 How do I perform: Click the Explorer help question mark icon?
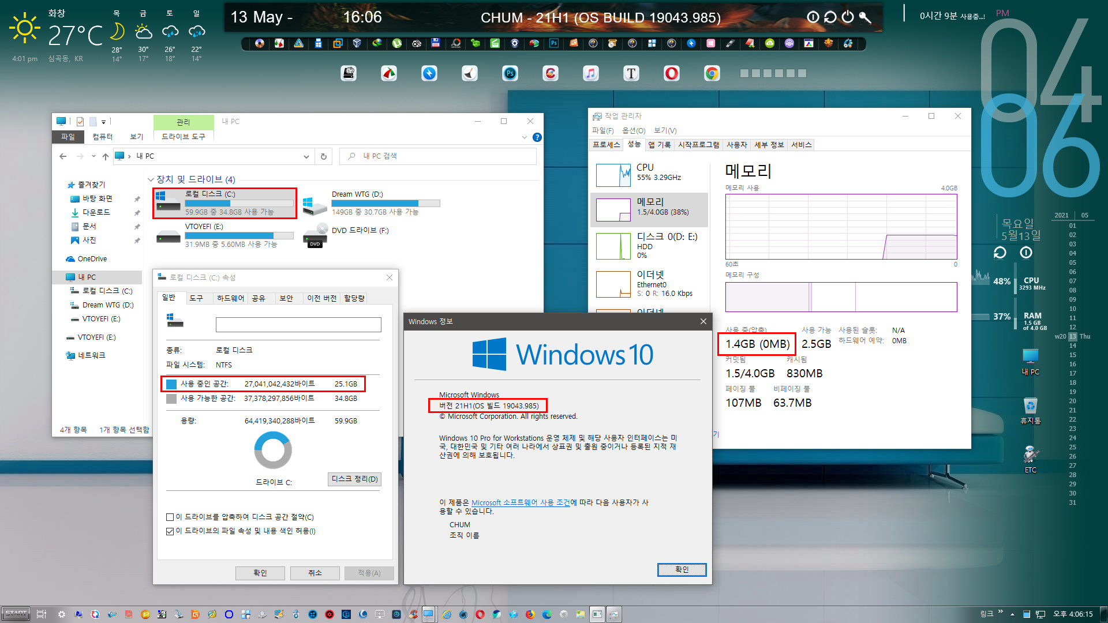[x=537, y=137]
